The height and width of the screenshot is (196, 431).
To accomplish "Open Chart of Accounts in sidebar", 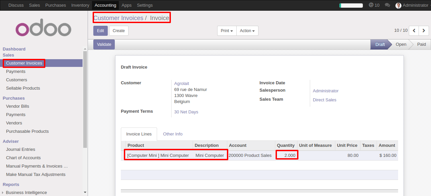I will [23, 158].
